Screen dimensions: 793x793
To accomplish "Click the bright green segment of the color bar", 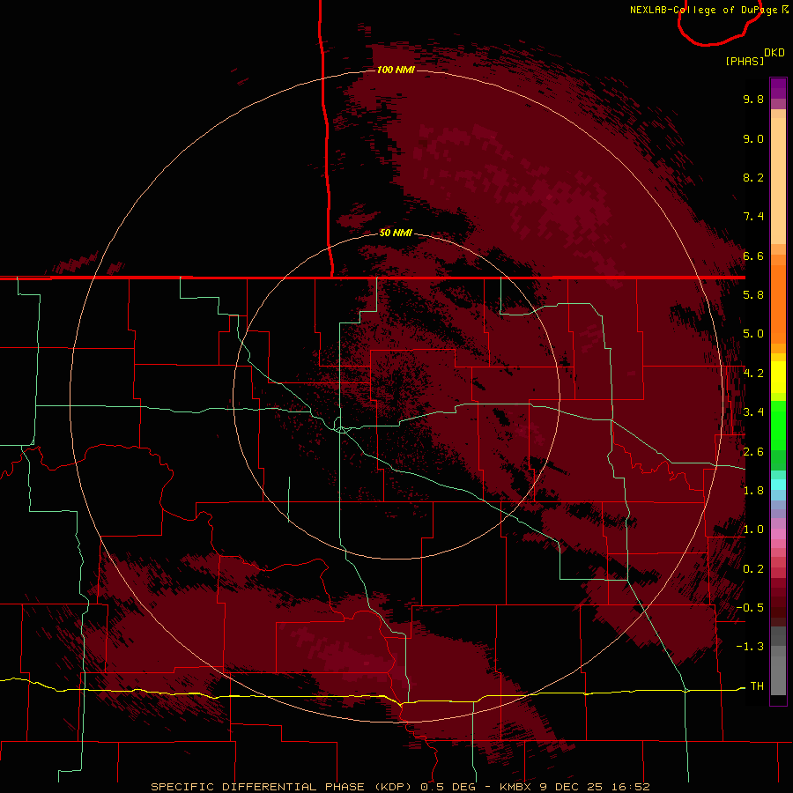I will coord(778,425).
